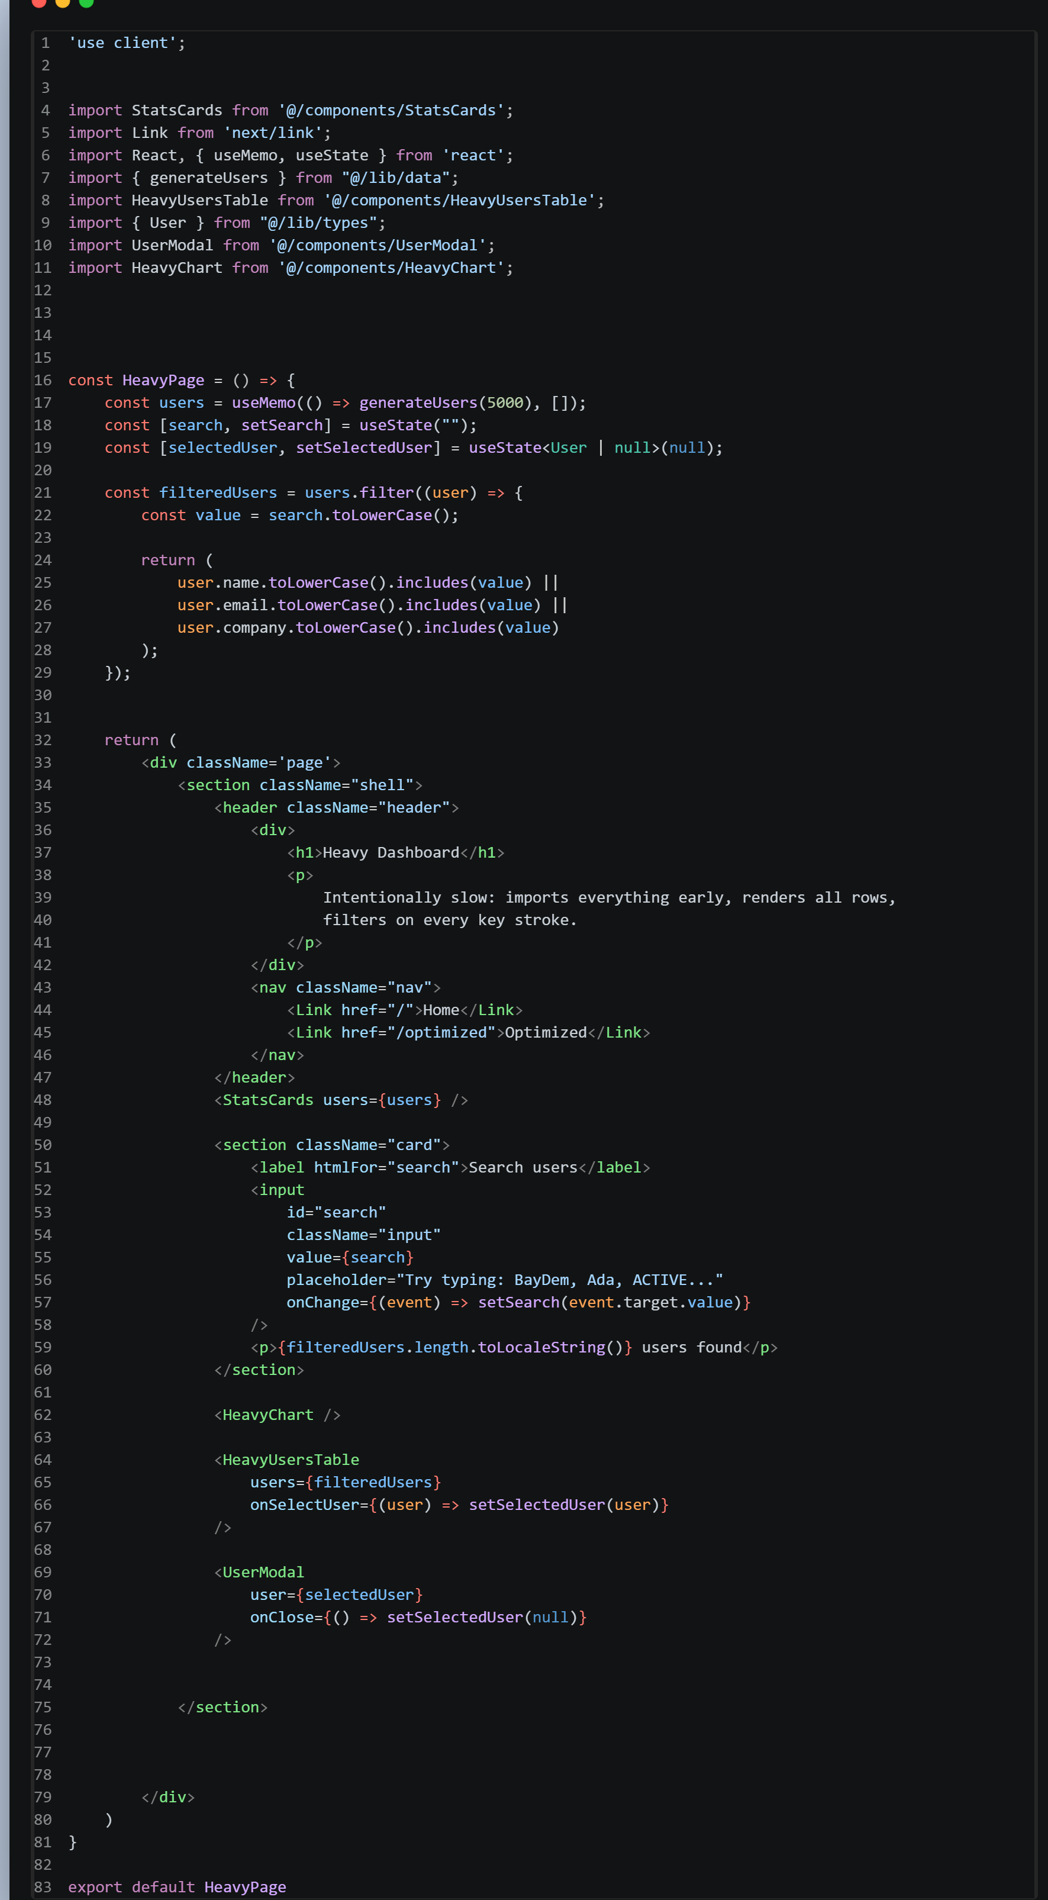The height and width of the screenshot is (1900, 1048).
Task: Click the closing </div> tag on line 79
Action: pyautogui.click(x=168, y=1798)
